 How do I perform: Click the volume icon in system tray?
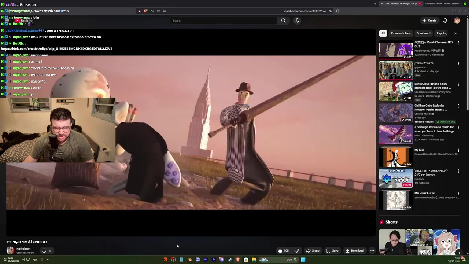tap(23, 260)
